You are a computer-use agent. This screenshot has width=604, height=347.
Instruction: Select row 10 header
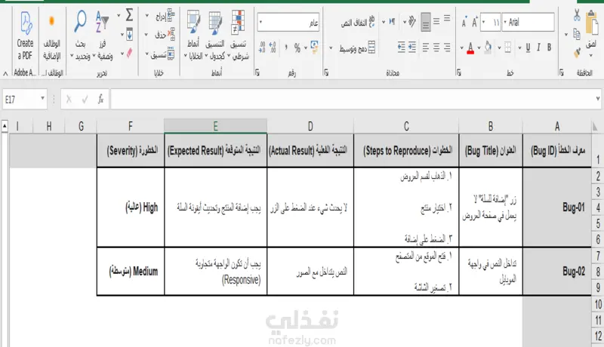[x=598, y=304]
